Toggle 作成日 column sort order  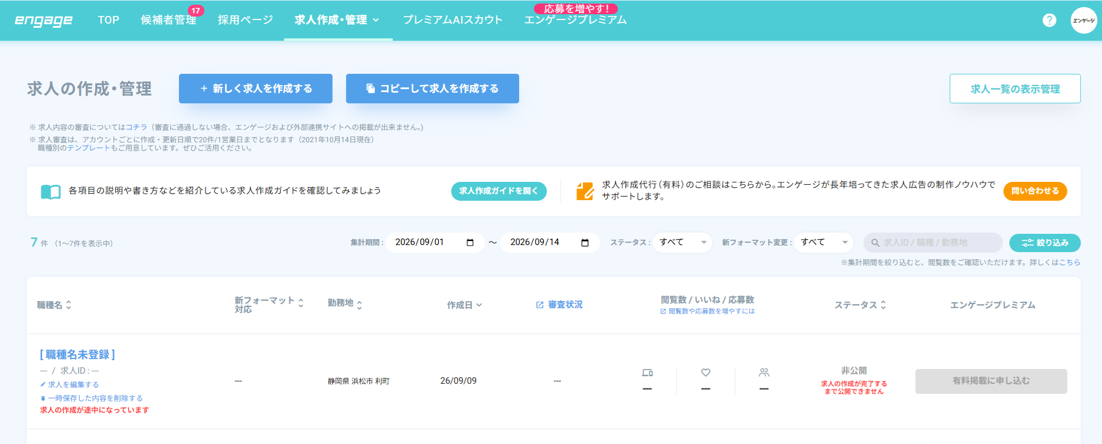point(465,305)
